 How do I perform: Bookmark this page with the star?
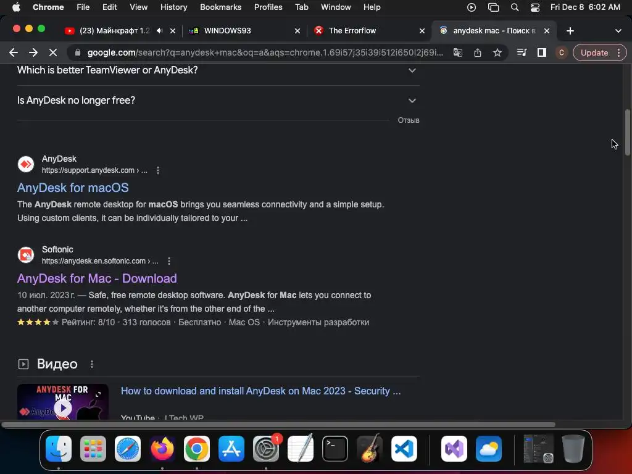tap(497, 52)
